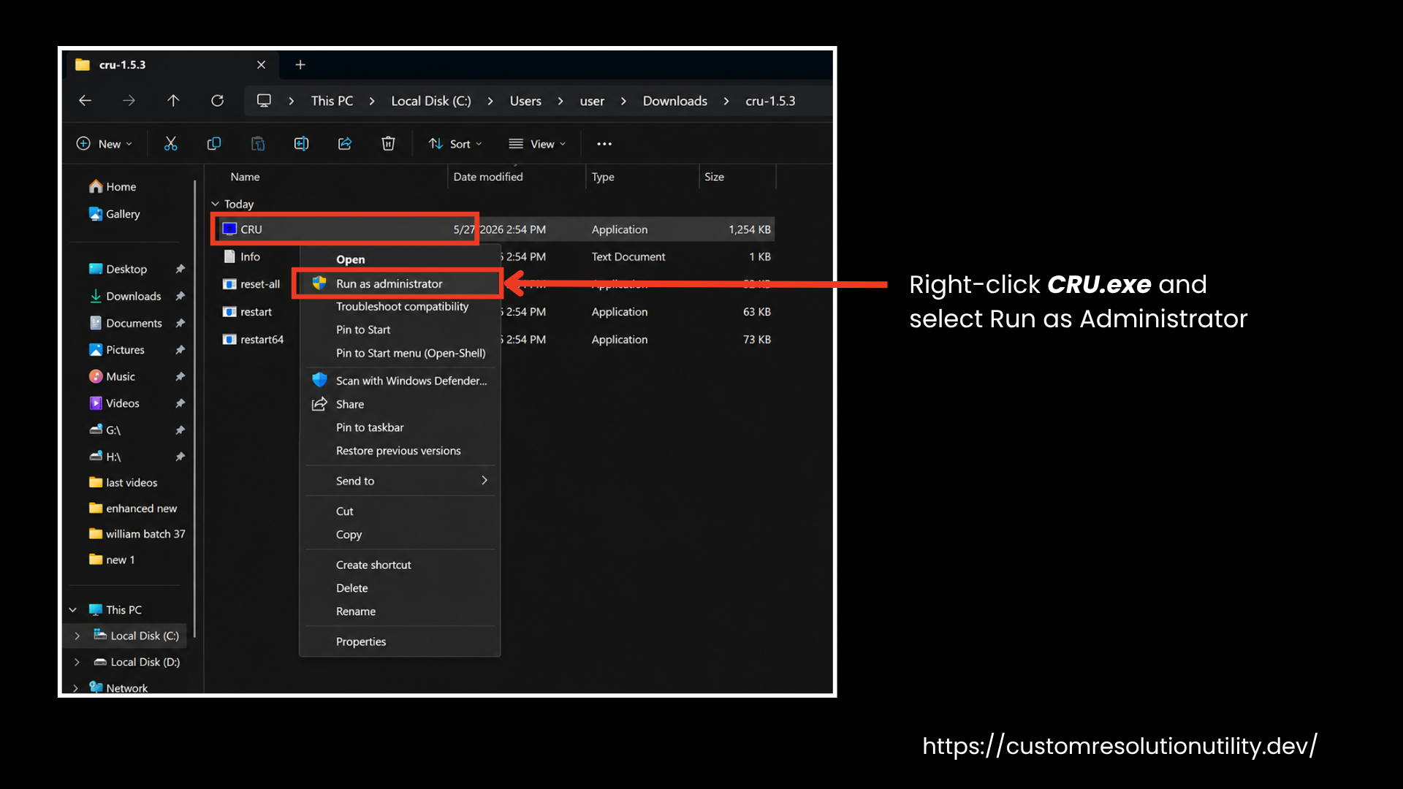
Task: Open the New dropdown menu
Action: coord(104,144)
